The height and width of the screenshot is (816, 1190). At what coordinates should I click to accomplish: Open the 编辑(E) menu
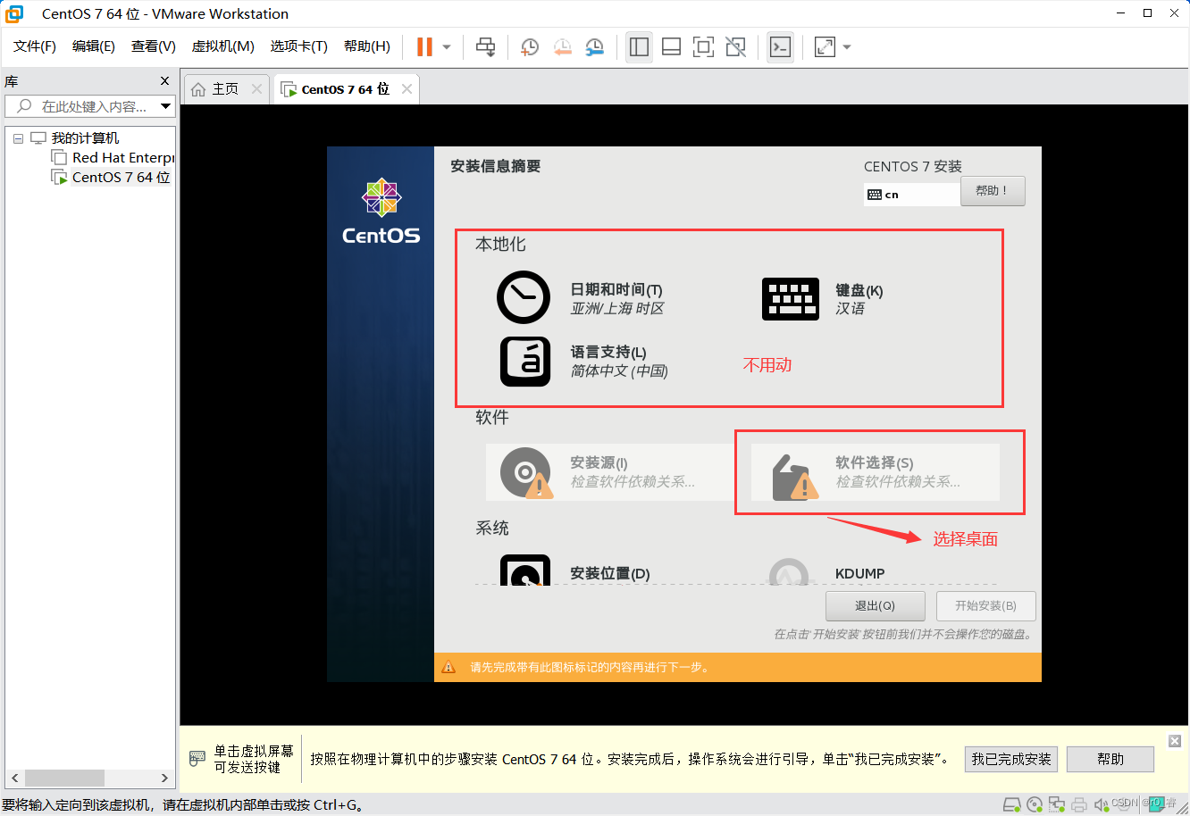(x=94, y=46)
